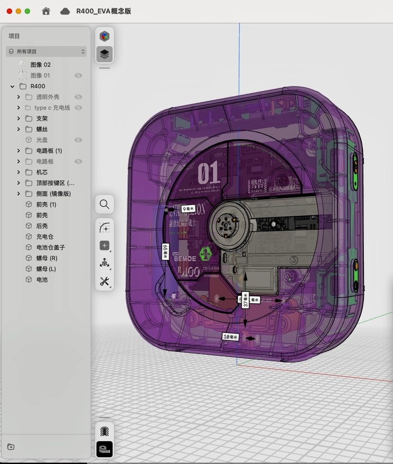393x464 pixels.
Task: Show the hidden 图像 01 layer
Action: (x=78, y=75)
